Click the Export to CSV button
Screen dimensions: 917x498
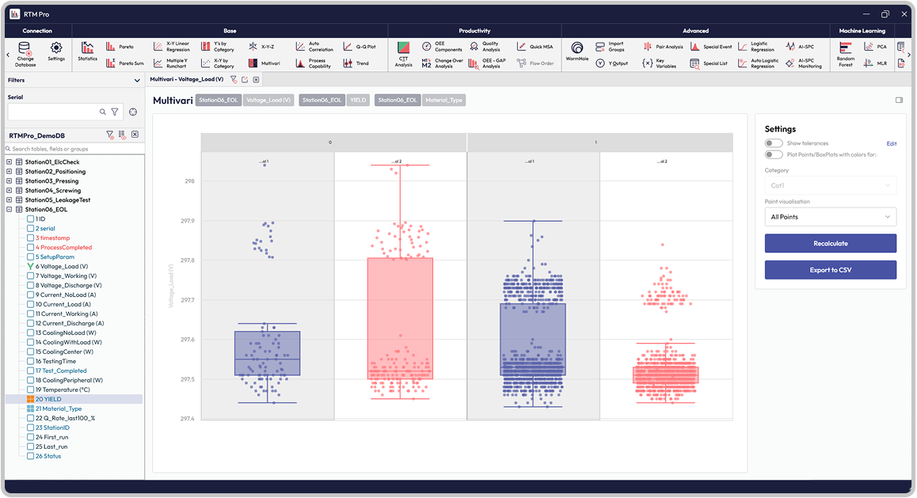tap(830, 270)
